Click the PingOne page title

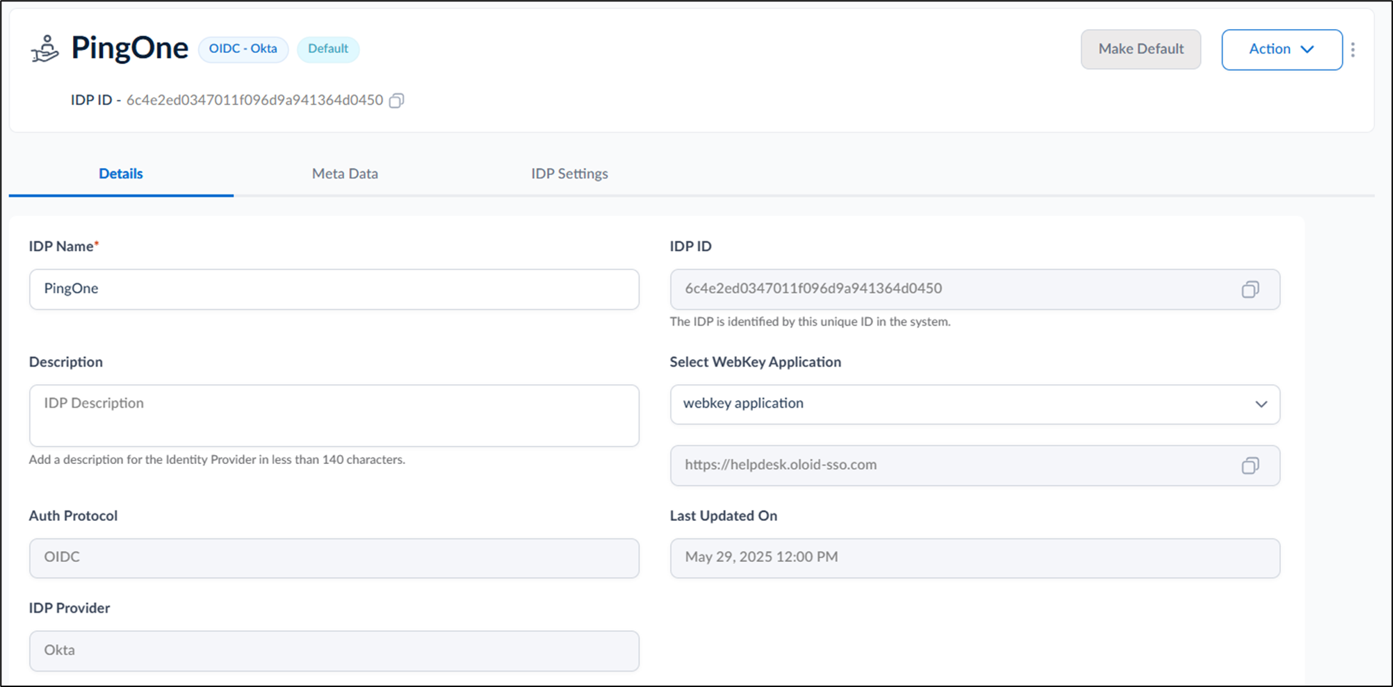coord(130,49)
